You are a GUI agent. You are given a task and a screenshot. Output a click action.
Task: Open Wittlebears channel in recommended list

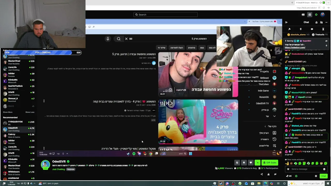(x=18, y=173)
